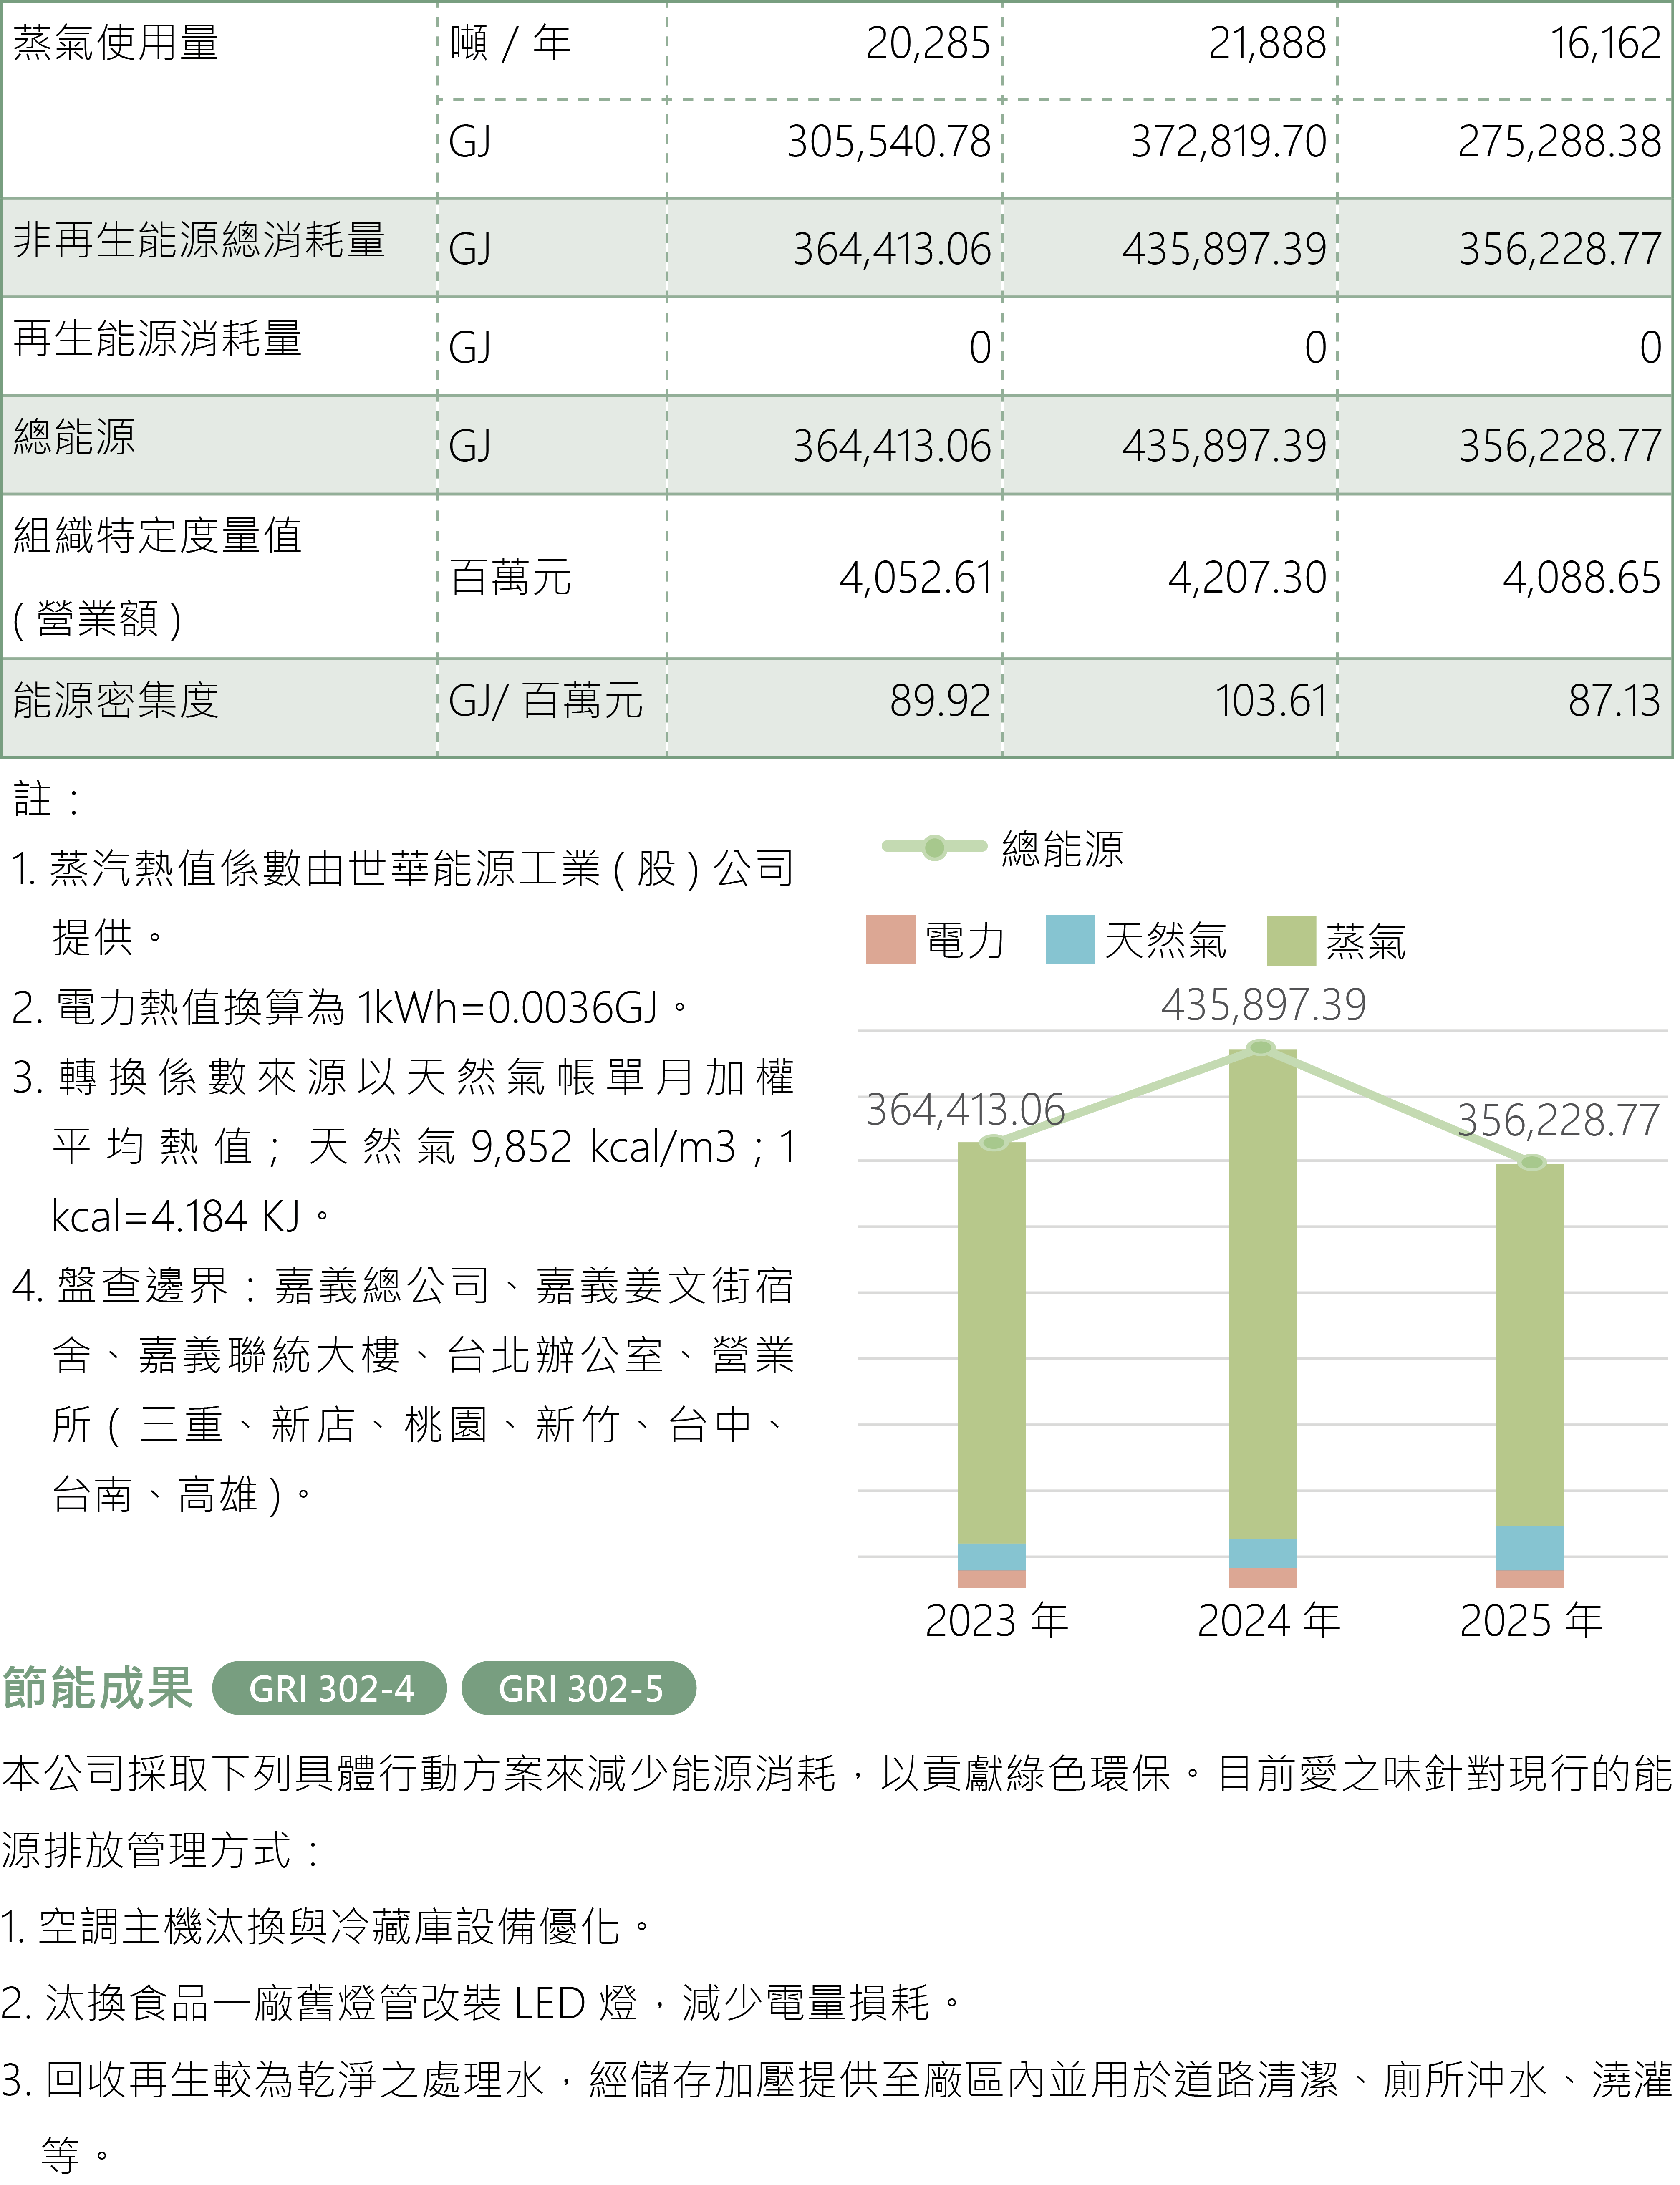Click the 2023 年 axis label
The width and height of the screenshot is (1680, 2185).
pos(997,1620)
